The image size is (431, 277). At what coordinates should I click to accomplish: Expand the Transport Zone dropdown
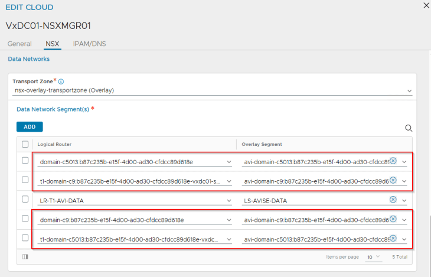tap(409, 91)
